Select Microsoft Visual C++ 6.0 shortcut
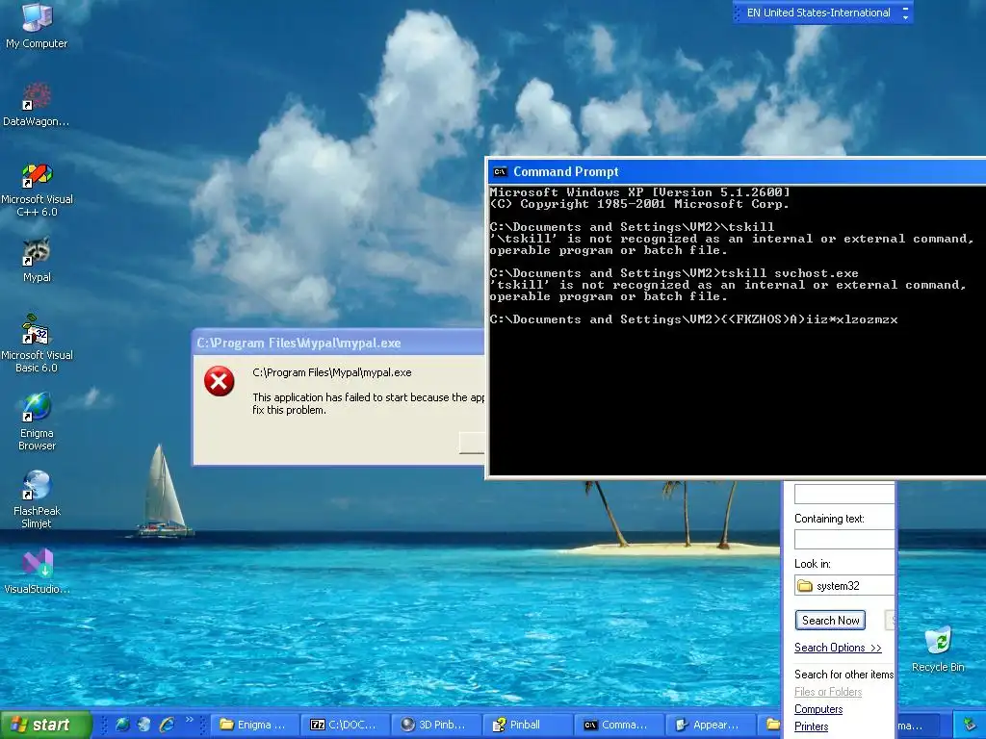The height and width of the screenshot is (739, 986). [37, 190]
